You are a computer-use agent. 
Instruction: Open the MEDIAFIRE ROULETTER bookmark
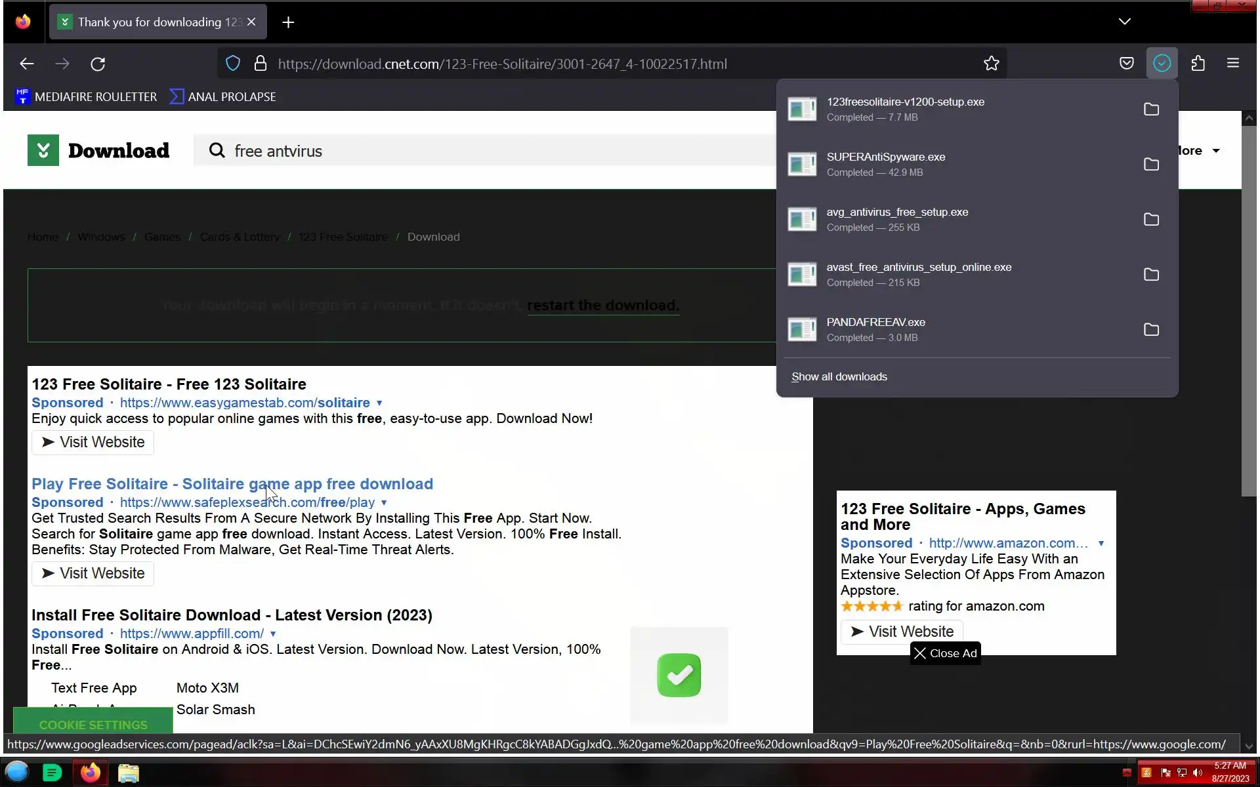[x=86, y=97]
